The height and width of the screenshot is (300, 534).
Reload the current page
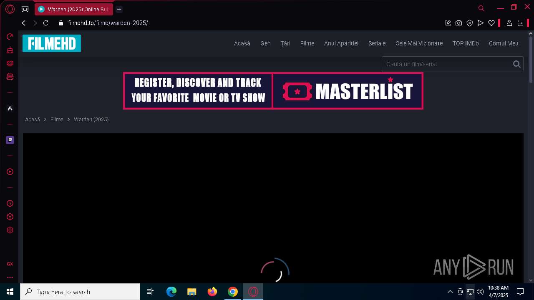click(46, 23)
